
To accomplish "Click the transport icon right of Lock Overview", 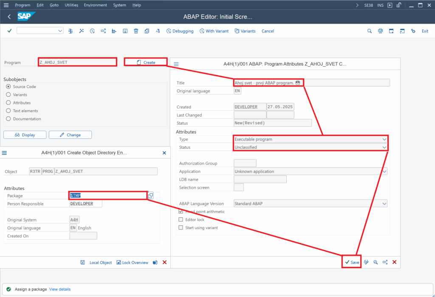I will point(155,262).
